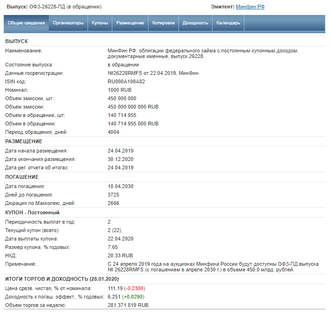Click the maturity date 10.04.2030

[120, 186]
